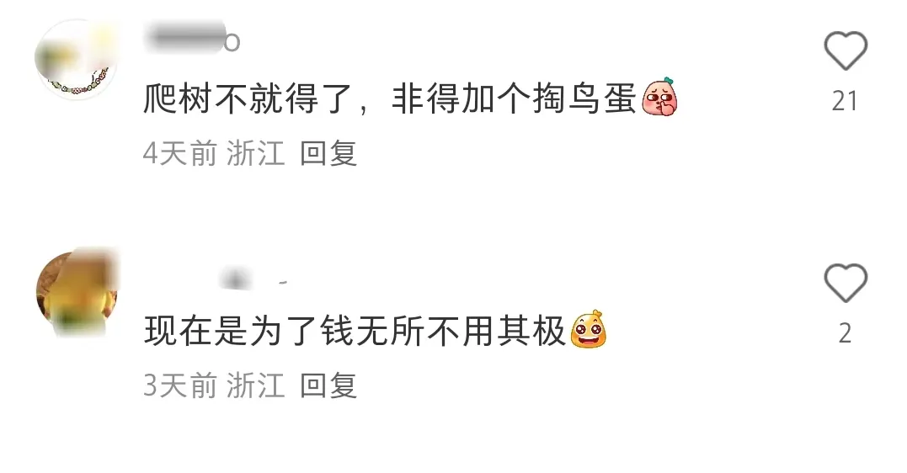Click the 21 likes count
This screenshot has width=907, height=473.
pos(845,102)
